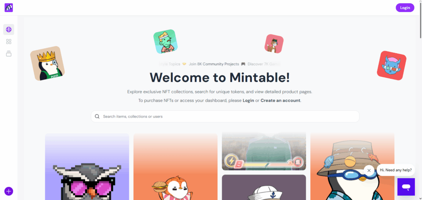Open the pixel owl with sunglasses card
This screenshot has height=200, width=422.
[x=87, y=167]
